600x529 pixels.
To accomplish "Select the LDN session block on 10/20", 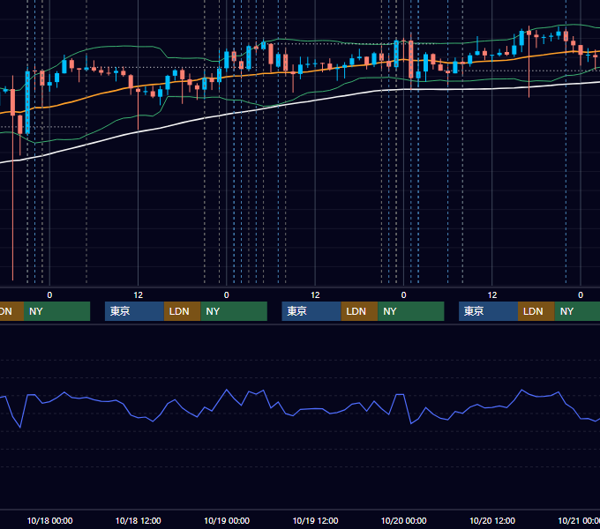I will [x=536, y=311].
